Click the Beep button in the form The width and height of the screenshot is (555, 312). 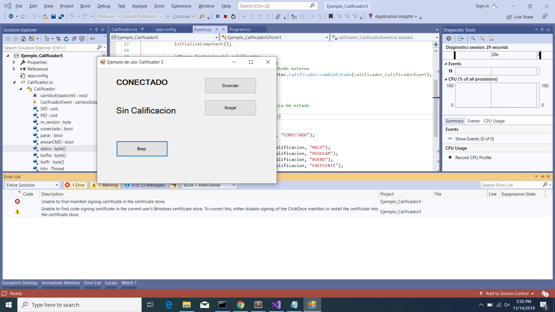(141, 148)
